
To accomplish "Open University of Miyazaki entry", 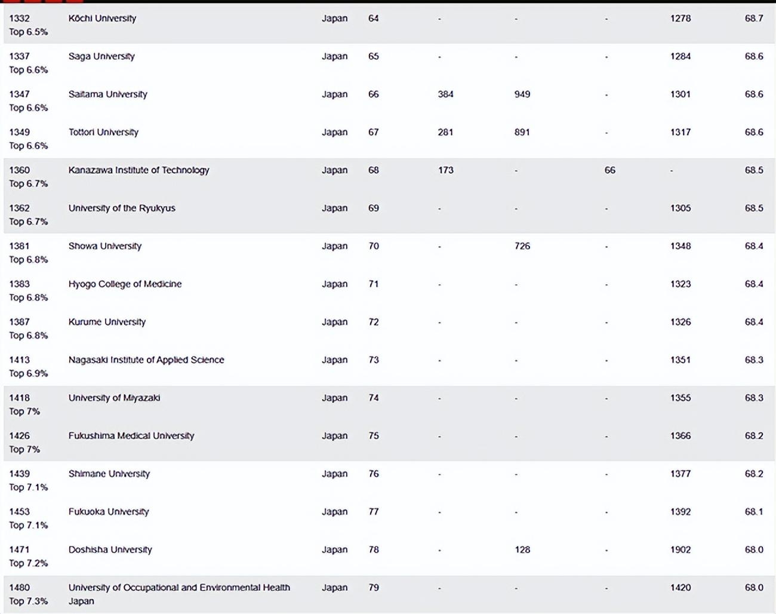I will [114, 398].
